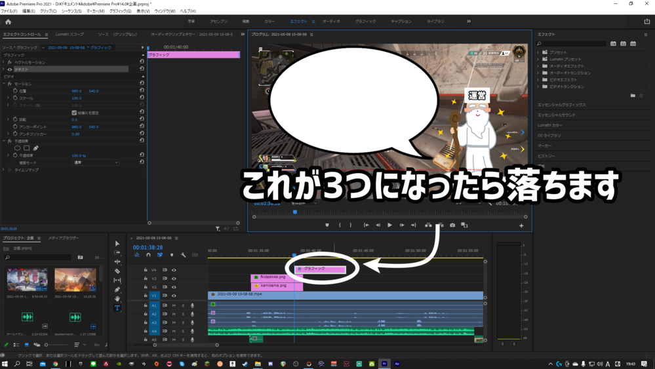This screenshot has height=369, width=655.
Task: Click the Export Frame camera icon
Action: pos(452,225)
